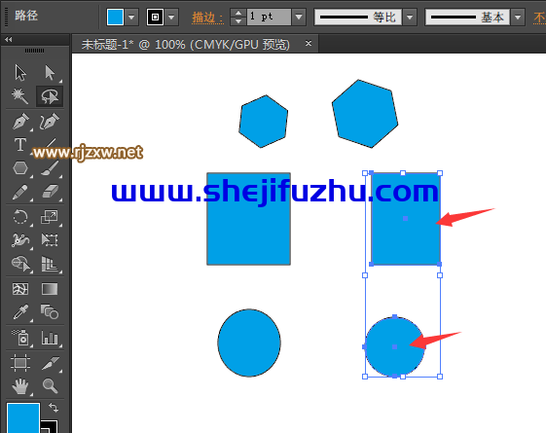The width and height of the screenshot is (546, 433).
Task: Select the Direct Selection tool
Action: pyautogui.click(x=50, y=73)
